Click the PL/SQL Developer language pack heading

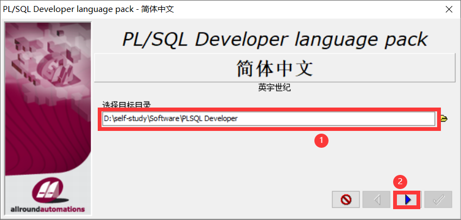pos(275,39)
